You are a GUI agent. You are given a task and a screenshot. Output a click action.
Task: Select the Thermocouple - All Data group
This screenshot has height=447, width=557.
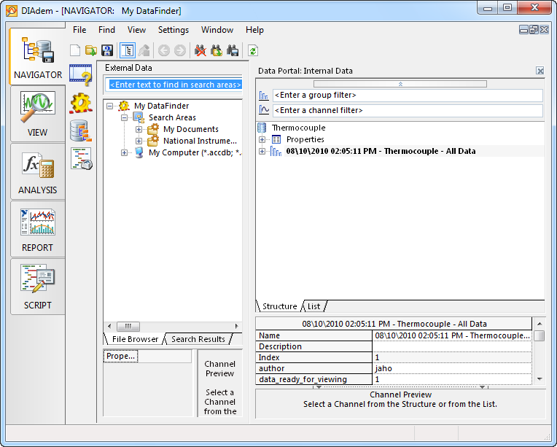click(x=381, y=151)
